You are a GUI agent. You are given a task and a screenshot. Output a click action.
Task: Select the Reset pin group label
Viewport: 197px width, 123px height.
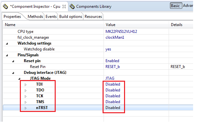tap(32, 61)
